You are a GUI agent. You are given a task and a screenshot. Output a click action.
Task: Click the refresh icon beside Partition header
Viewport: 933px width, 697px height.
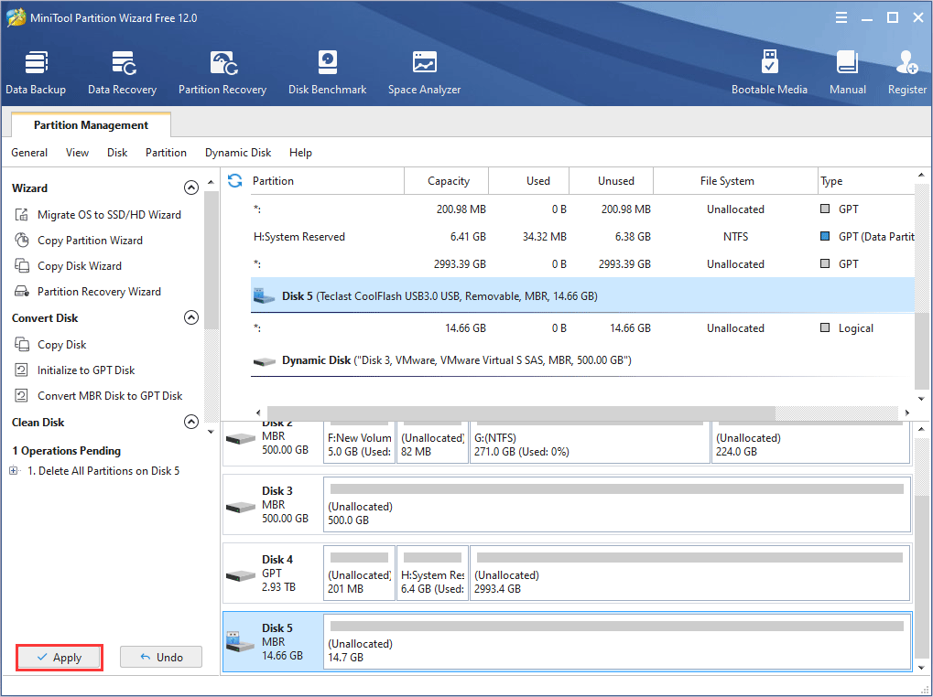click(235, 180)
